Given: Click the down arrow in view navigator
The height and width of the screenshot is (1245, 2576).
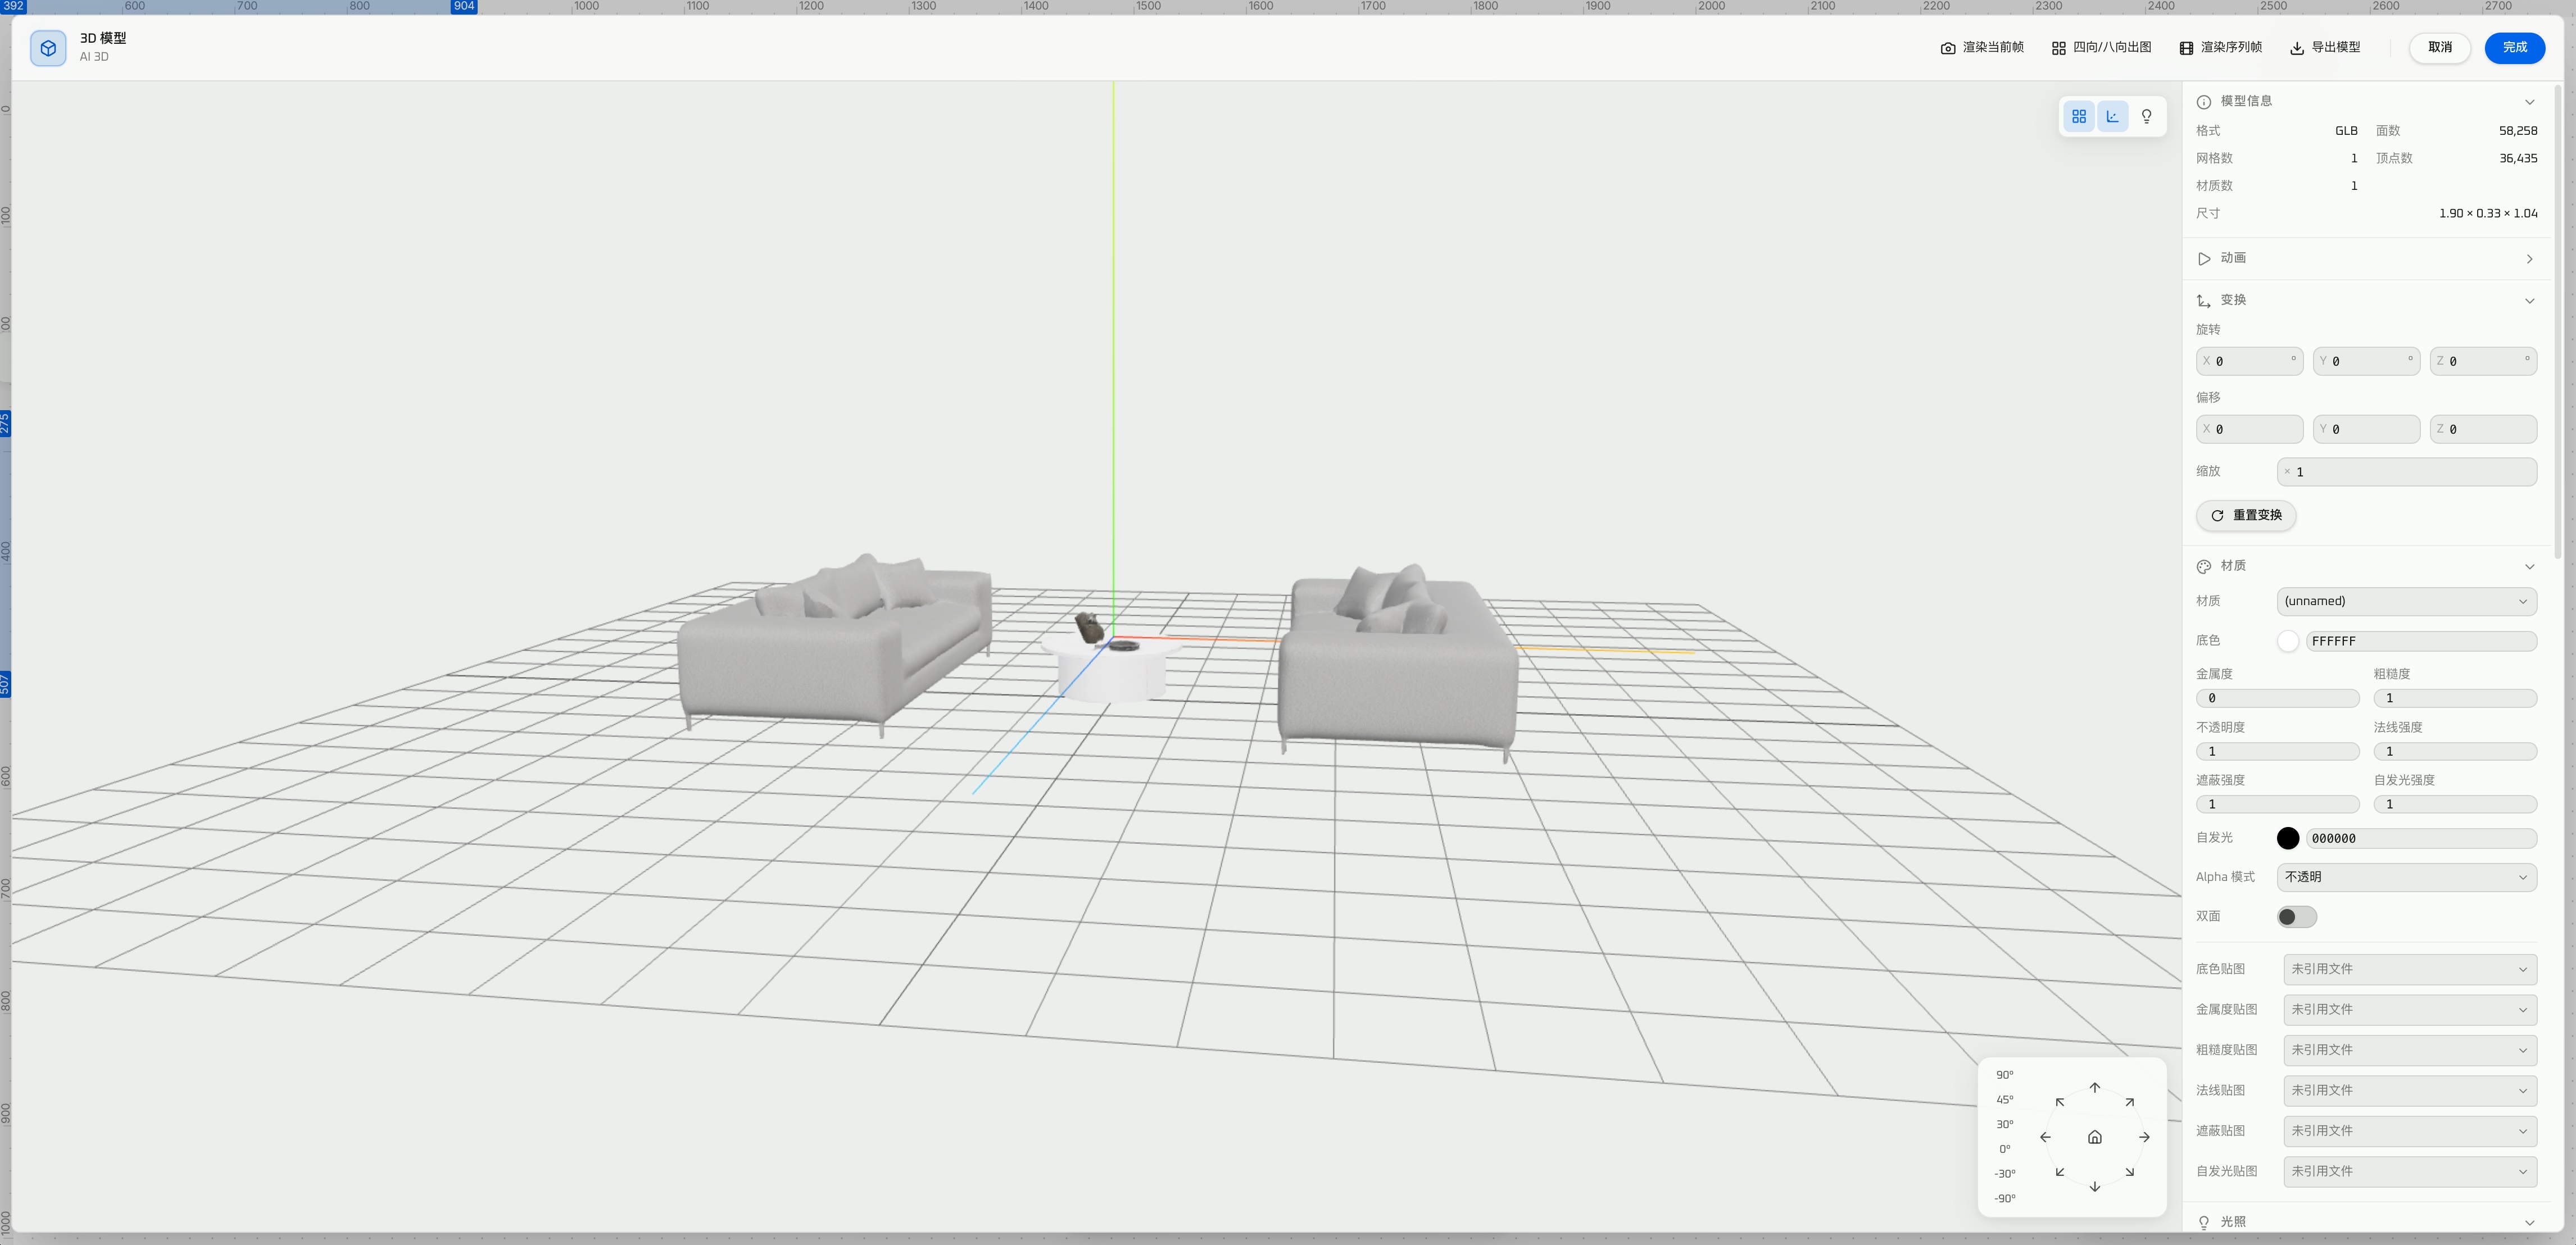Looking at the screenshot, I should coord(2094,1187).
